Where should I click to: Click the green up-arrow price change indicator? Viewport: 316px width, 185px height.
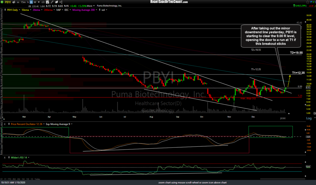coord(294,6)
